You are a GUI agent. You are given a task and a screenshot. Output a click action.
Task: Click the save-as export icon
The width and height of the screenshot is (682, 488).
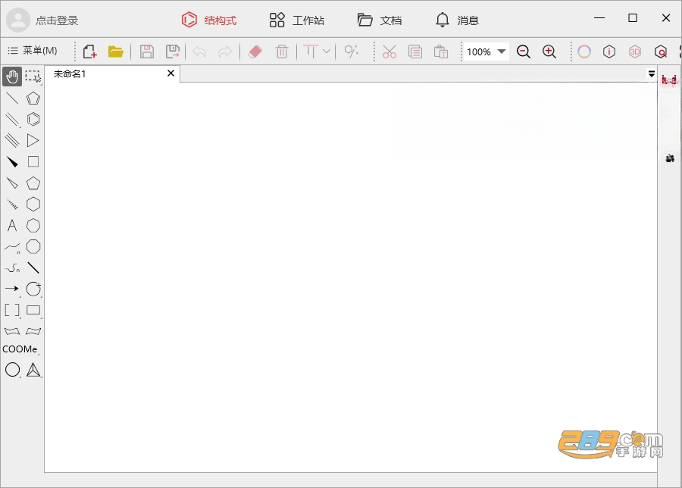(173, 52)
